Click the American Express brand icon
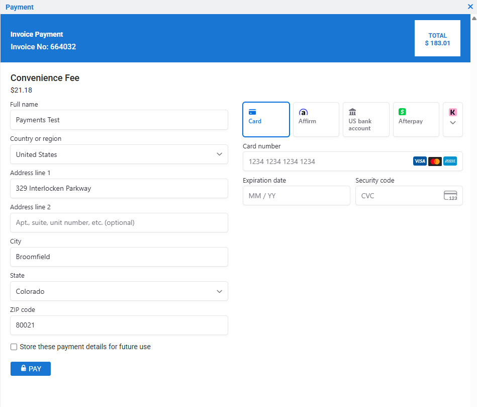Image resolution: width=477 pixels, height=407 pixels. coord(450,161)
